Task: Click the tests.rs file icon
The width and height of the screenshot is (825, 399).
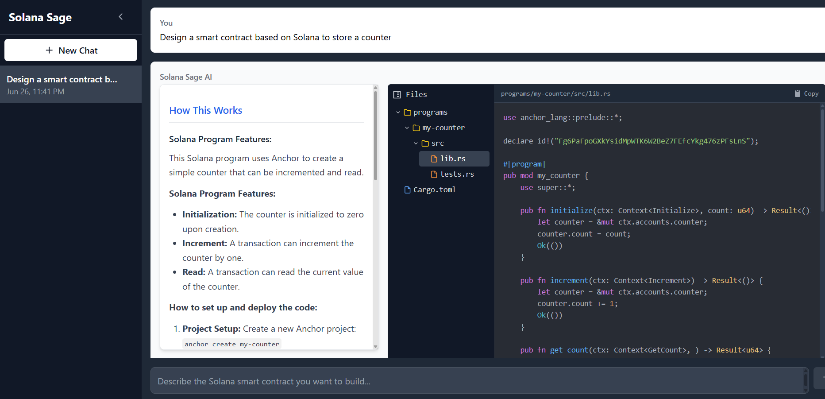Action: pos(434,174)
